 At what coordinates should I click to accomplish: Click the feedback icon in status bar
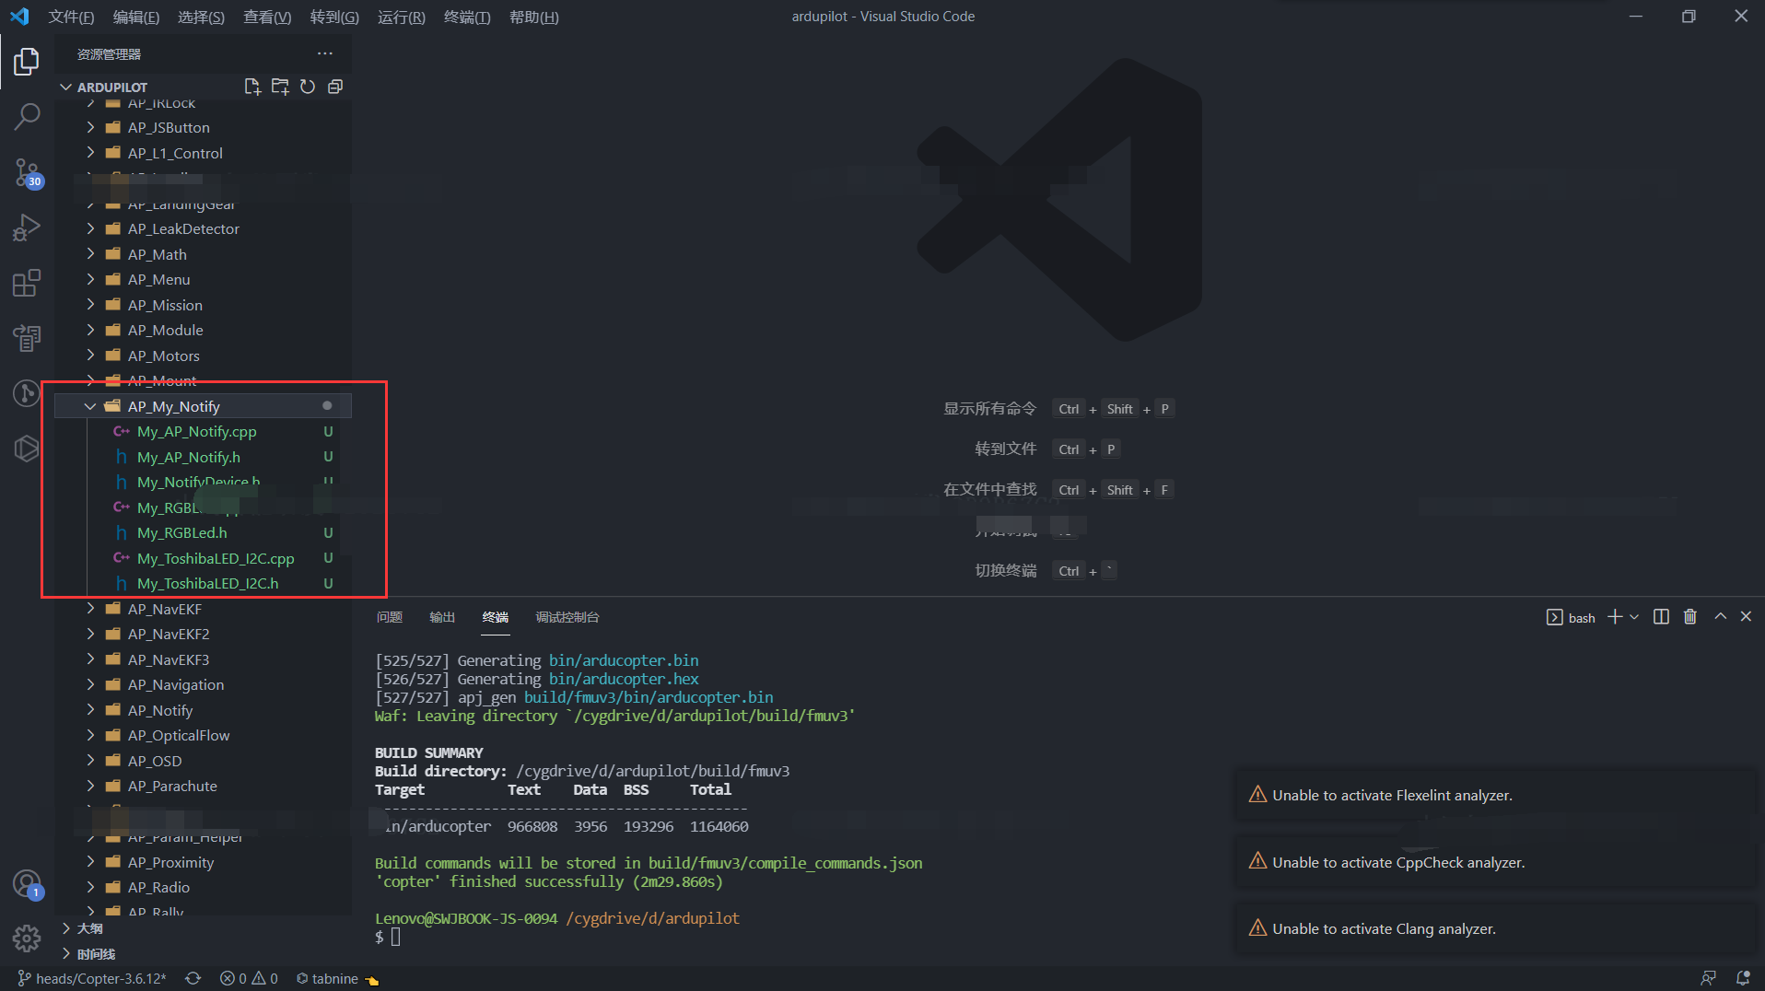[1708, 978]
